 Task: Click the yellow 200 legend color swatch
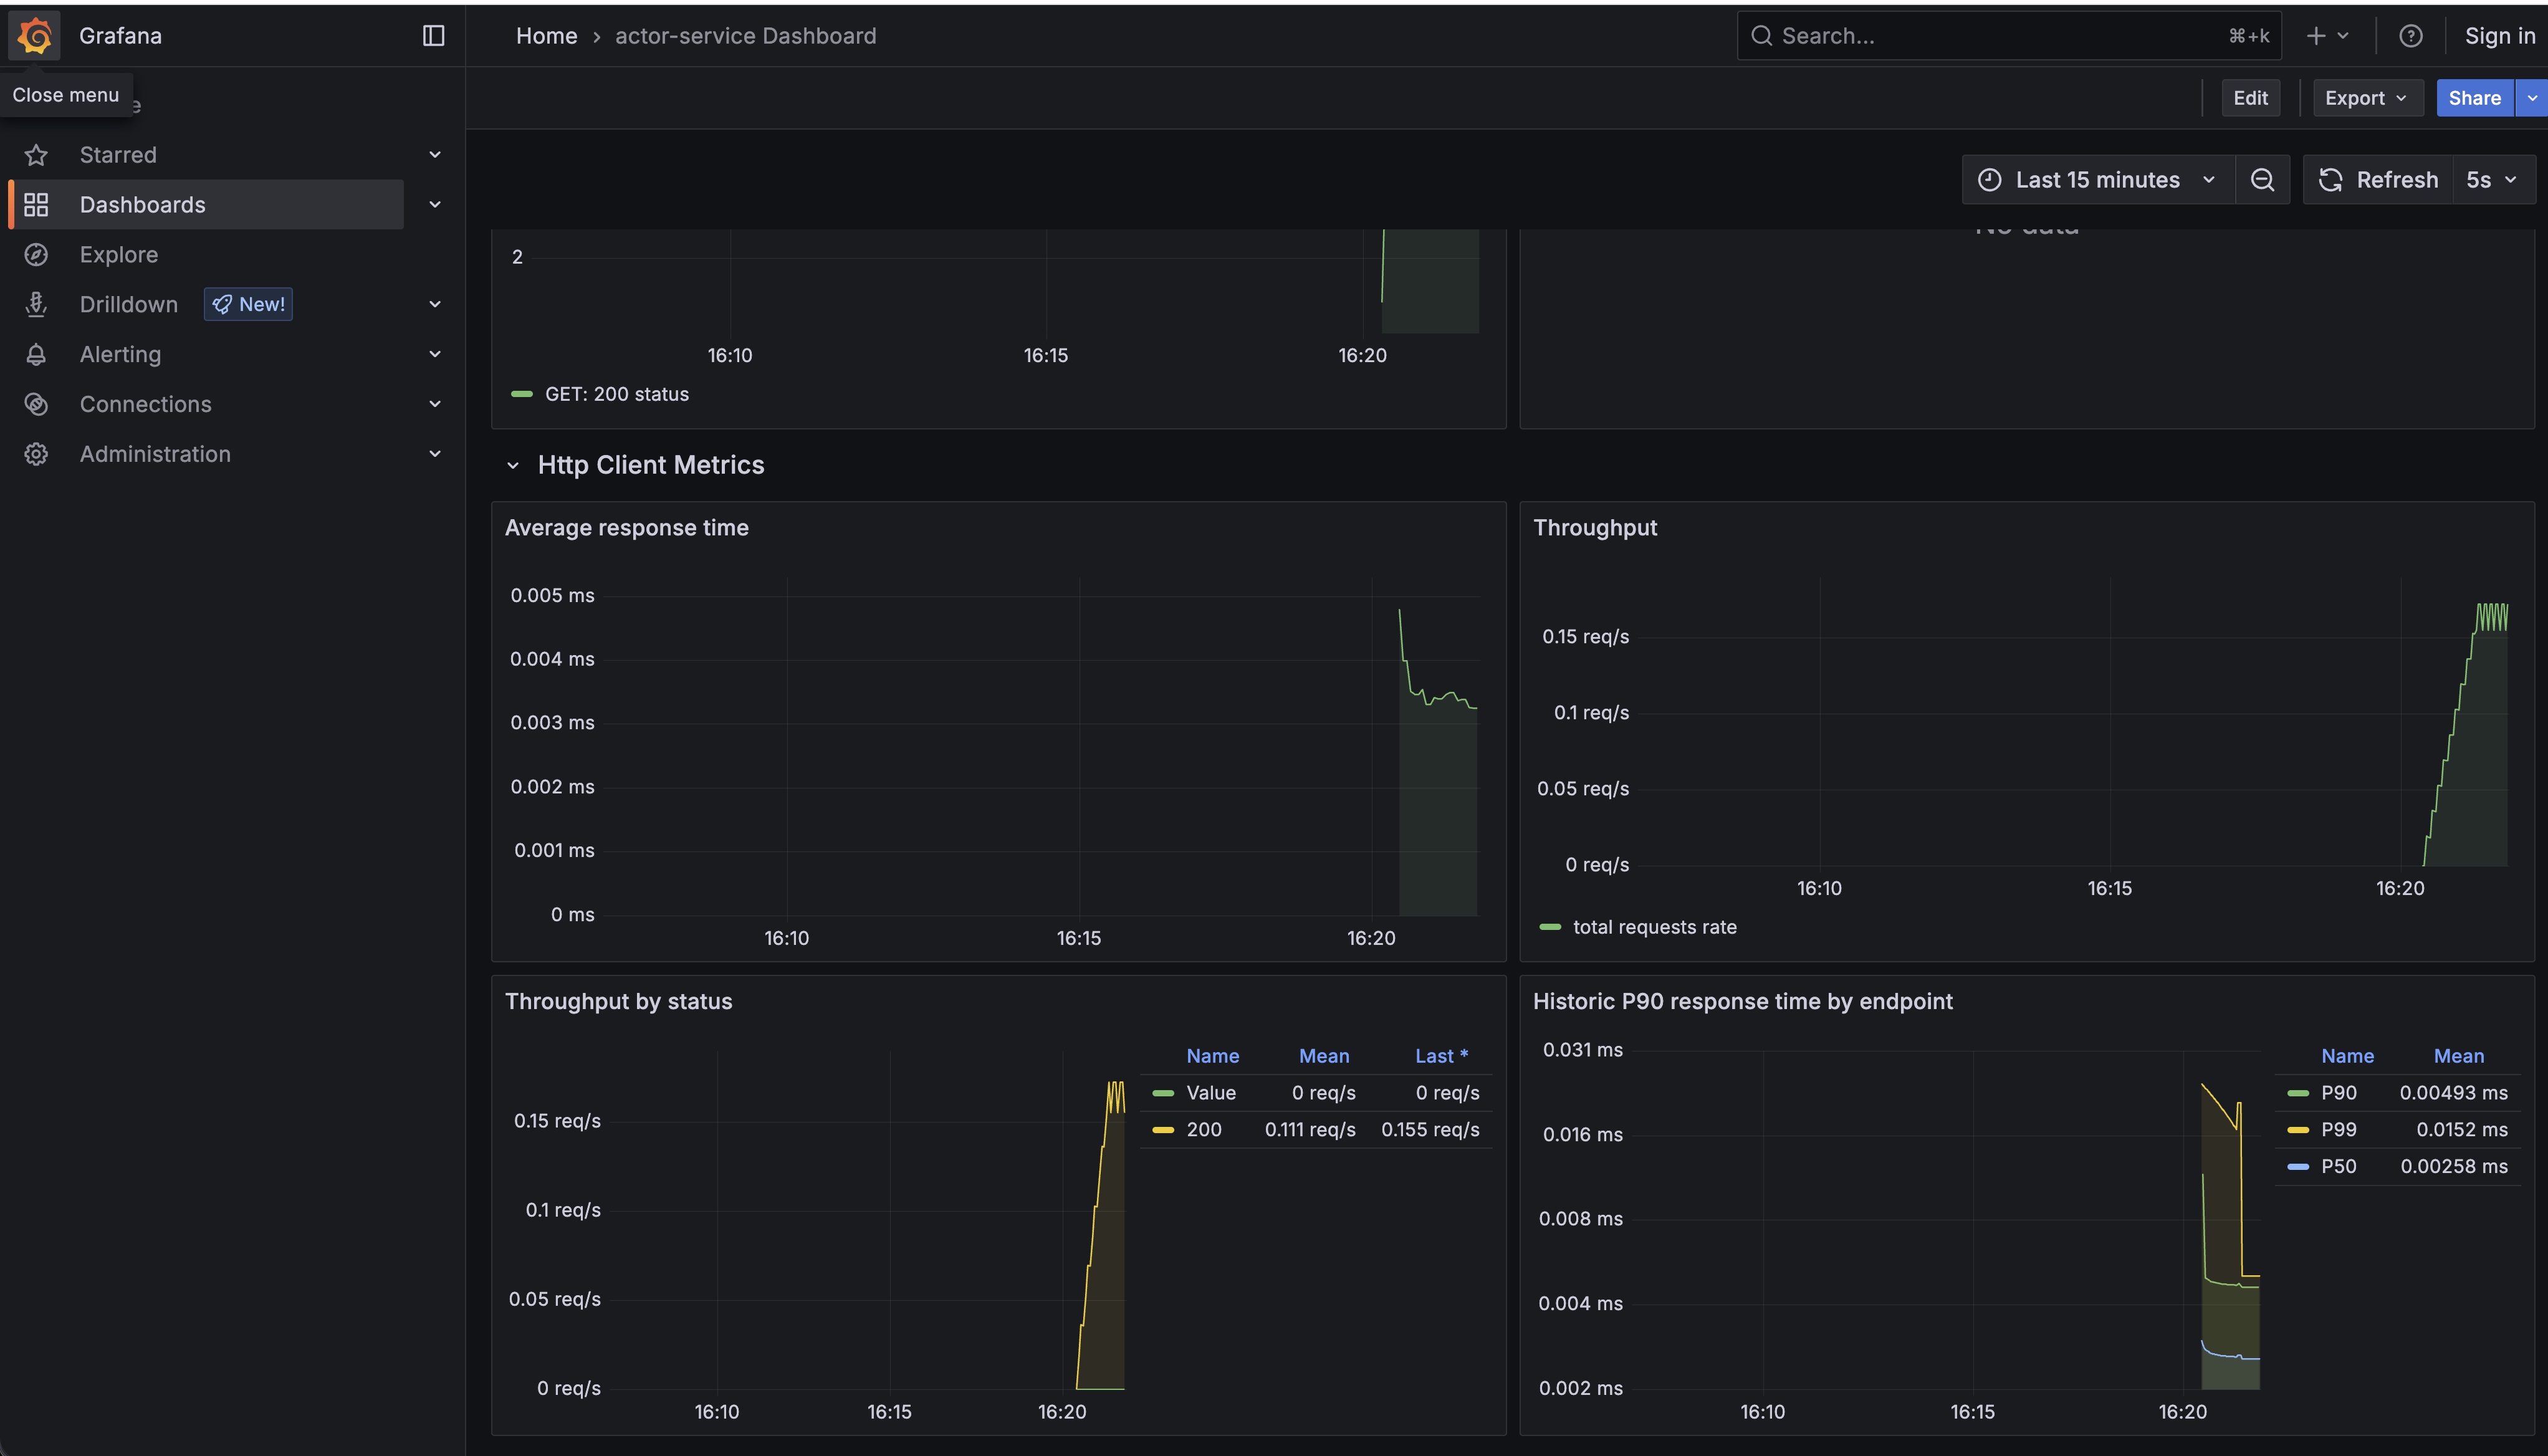tap(1163, 1129)
